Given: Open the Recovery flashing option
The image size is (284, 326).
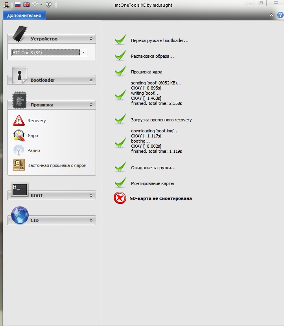Looking at the screenshot, I should pyautogui.click(x=37, y=121).
